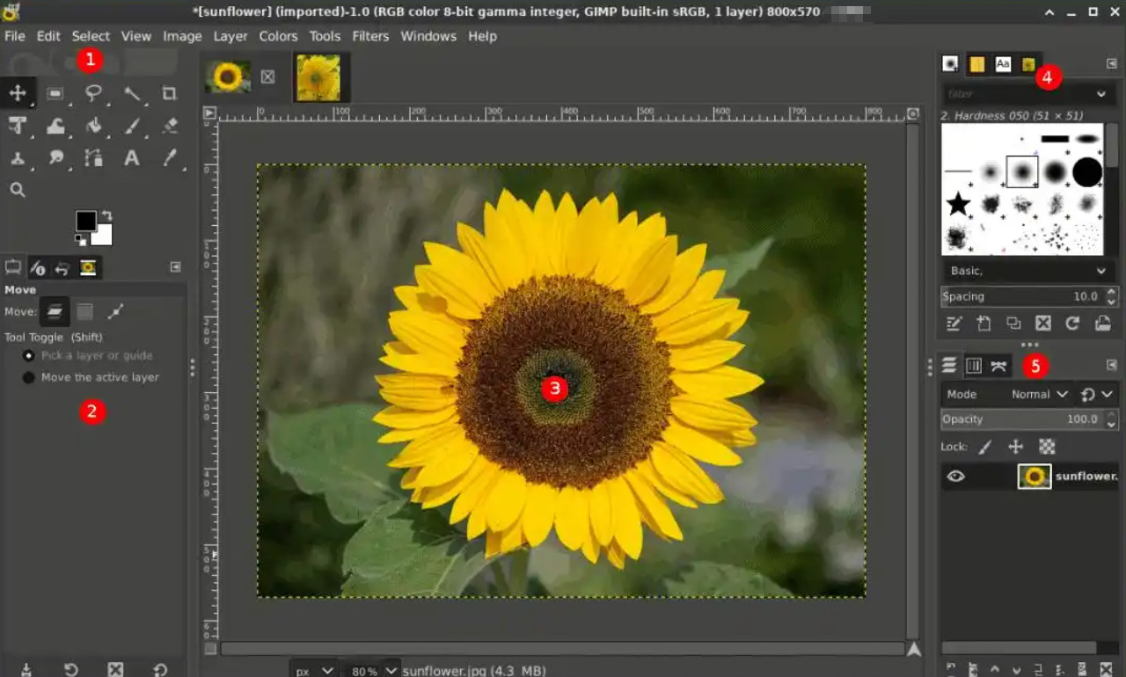Toggle Lock pixels for the layer
This screenshot has width=1126, height=677.
(x=985, y=447)
